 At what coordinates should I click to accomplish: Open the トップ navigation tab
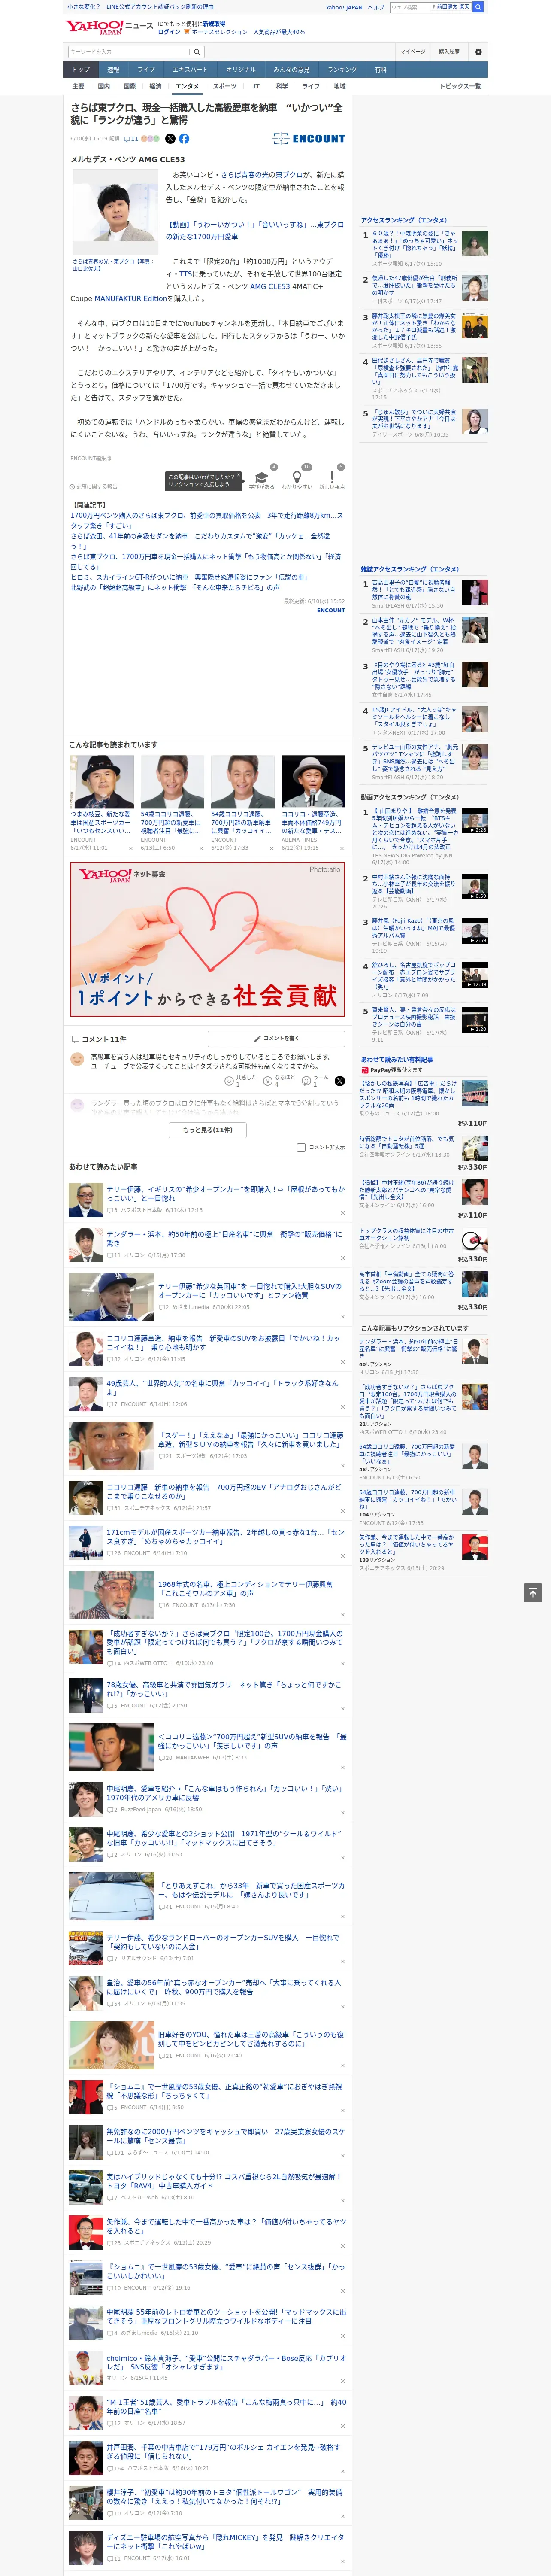coord(81,70)
